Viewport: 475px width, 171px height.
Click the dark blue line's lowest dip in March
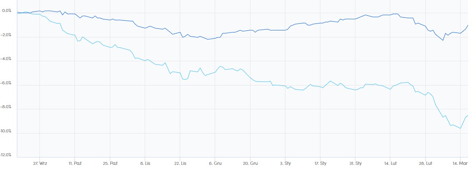443,40
